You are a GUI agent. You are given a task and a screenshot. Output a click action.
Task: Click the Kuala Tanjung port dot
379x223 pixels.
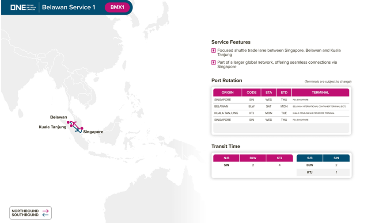71,126
